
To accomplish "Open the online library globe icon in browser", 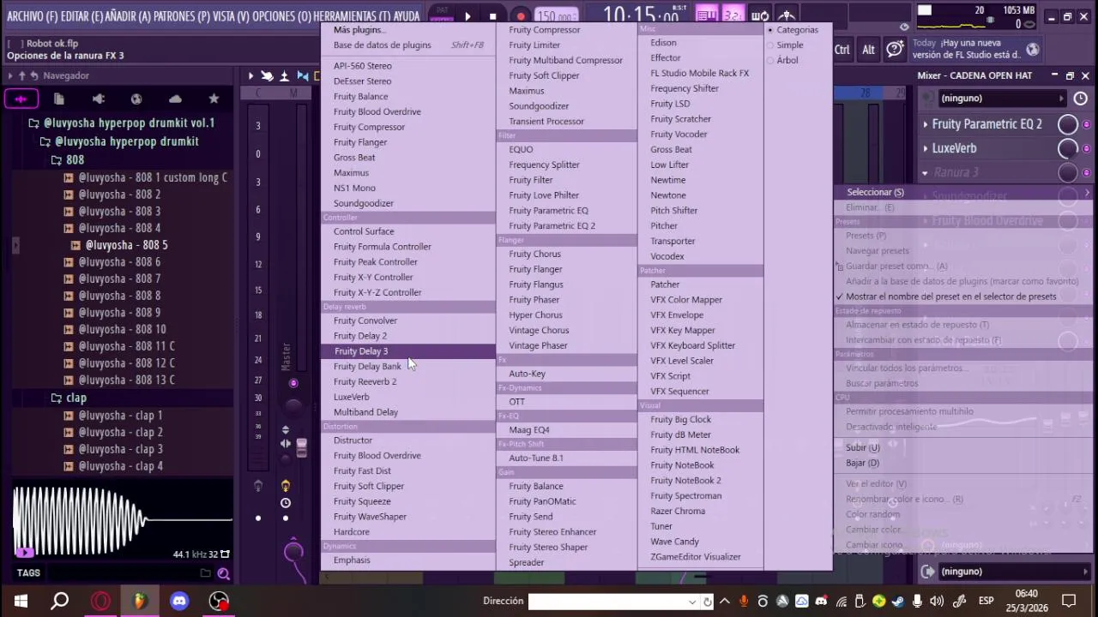I will 136,99.
